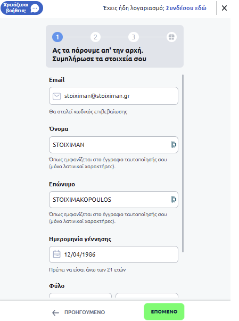Image resolution: width=239 pixels, height=321 pixels.
Task: Click the calendar icon in birth date field
Action: 56,254
